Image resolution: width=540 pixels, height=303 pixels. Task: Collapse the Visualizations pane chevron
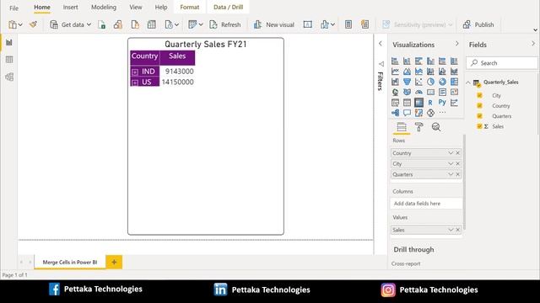(x=456, y=44)
